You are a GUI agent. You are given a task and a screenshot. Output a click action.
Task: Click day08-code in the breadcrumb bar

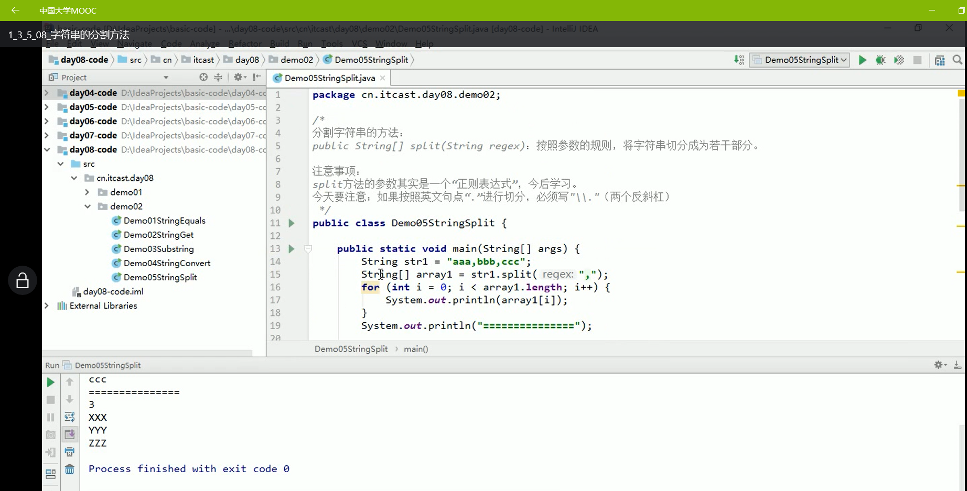point(79,60)
